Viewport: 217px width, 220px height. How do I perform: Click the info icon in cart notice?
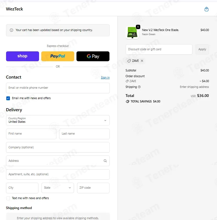tap(12, 30)
